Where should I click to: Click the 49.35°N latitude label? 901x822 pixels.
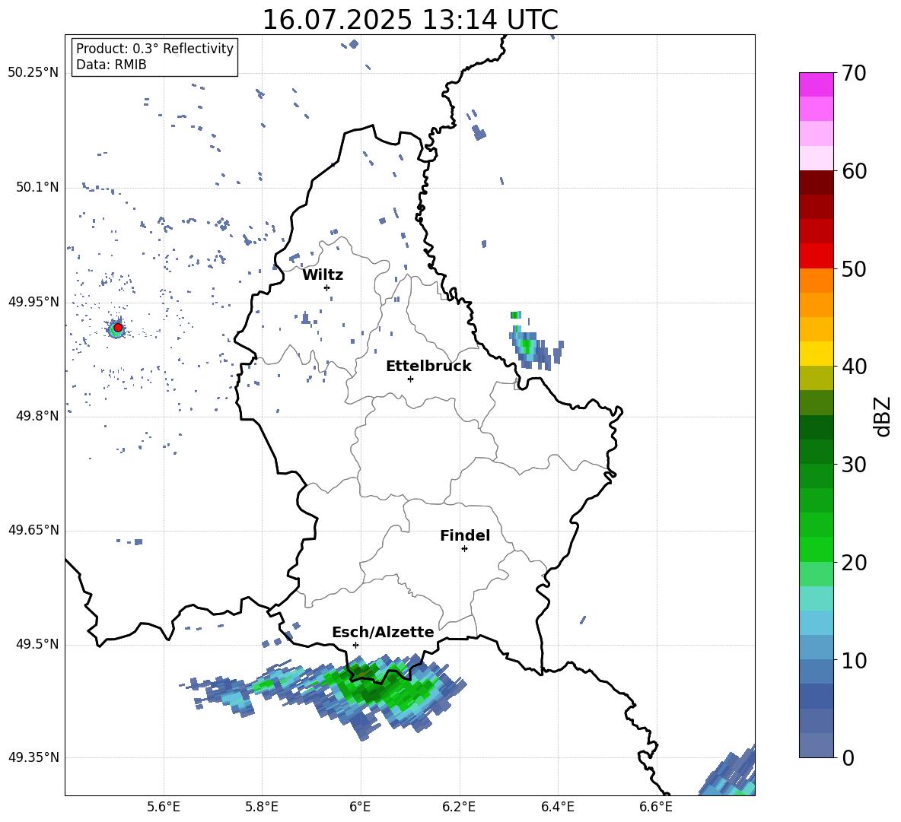pos(33,757)
